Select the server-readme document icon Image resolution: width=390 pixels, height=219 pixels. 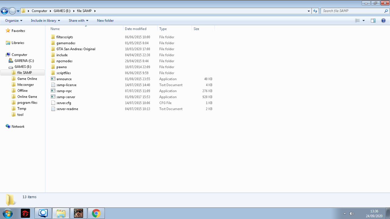pos(53,109)
